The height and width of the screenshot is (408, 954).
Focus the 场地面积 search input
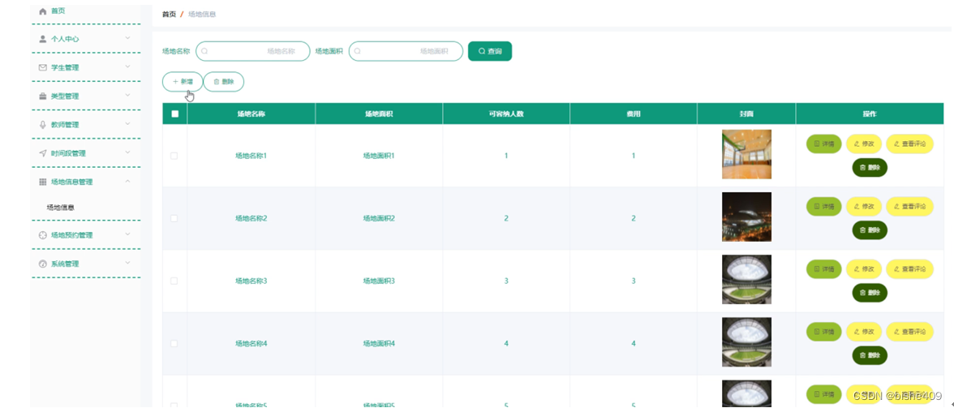click(406, 51)
